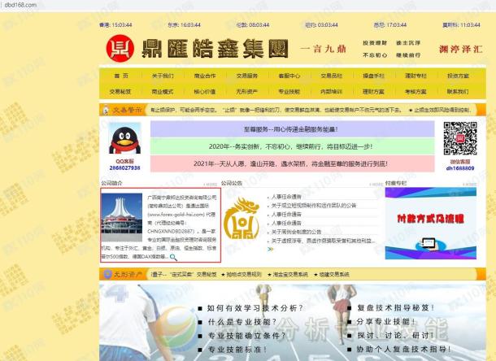Open the 投资方案 nav item
496x361 pixels.
coord(458,76)
